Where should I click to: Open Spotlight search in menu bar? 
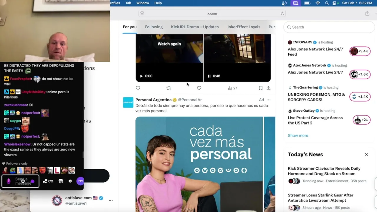[x=327, y=3]
